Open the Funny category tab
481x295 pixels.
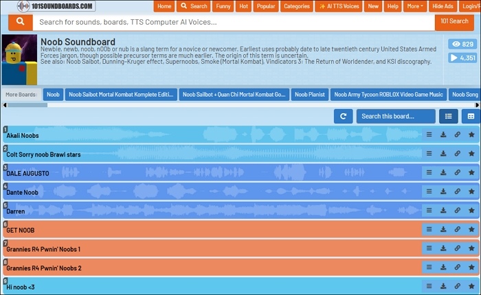click(223, 6)
